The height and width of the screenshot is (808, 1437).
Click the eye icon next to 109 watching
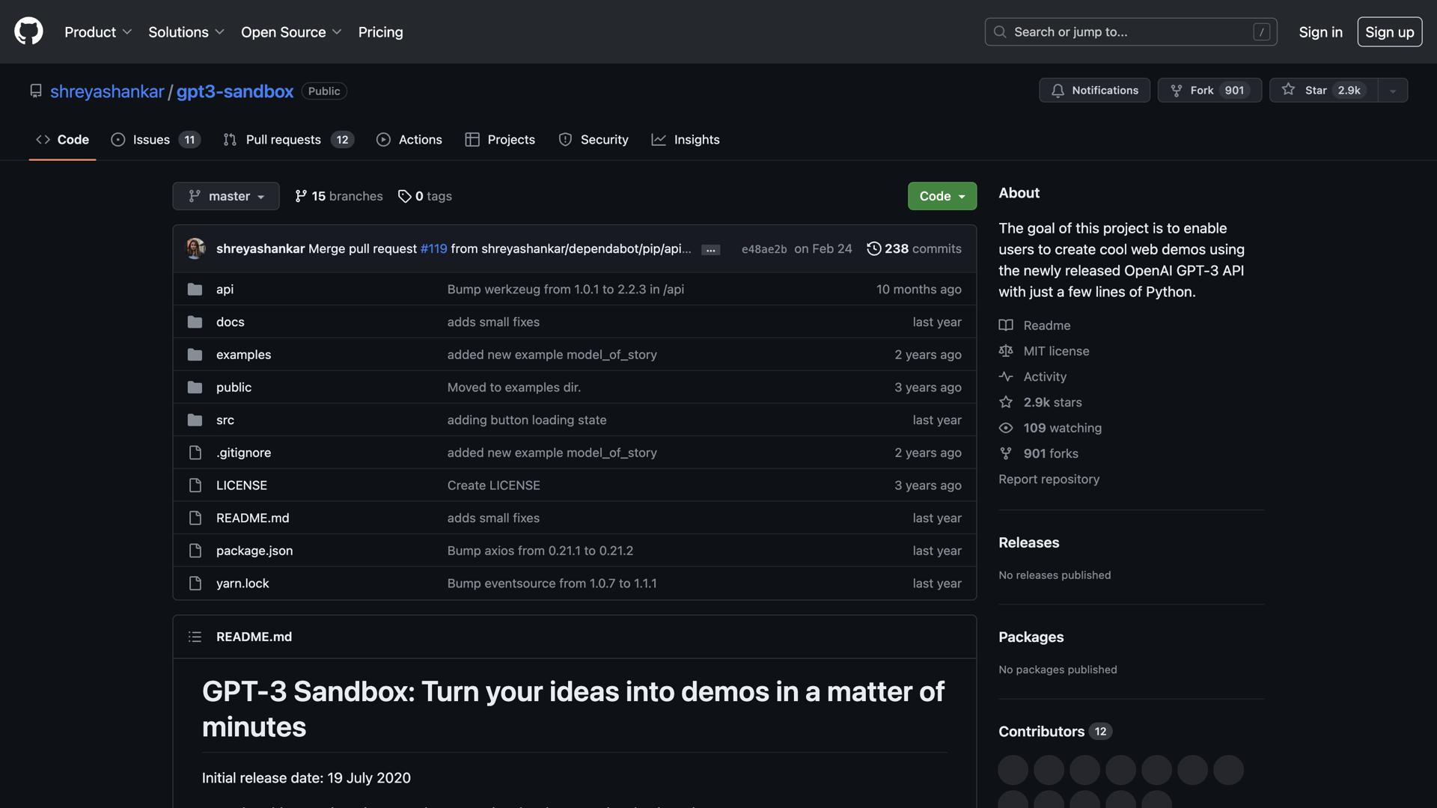click(x=1006, y=428)
